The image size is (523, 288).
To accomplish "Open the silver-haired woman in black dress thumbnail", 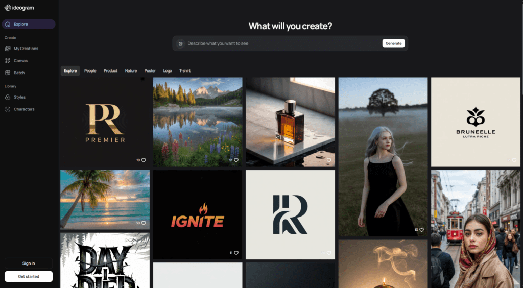I will click(x=383, y=157).
